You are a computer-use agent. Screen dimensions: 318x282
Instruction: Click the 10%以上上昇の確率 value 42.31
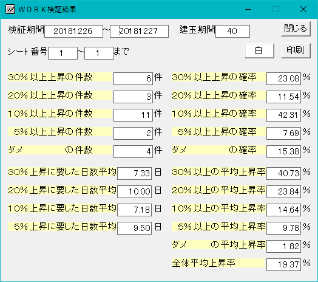coord(283,115)
